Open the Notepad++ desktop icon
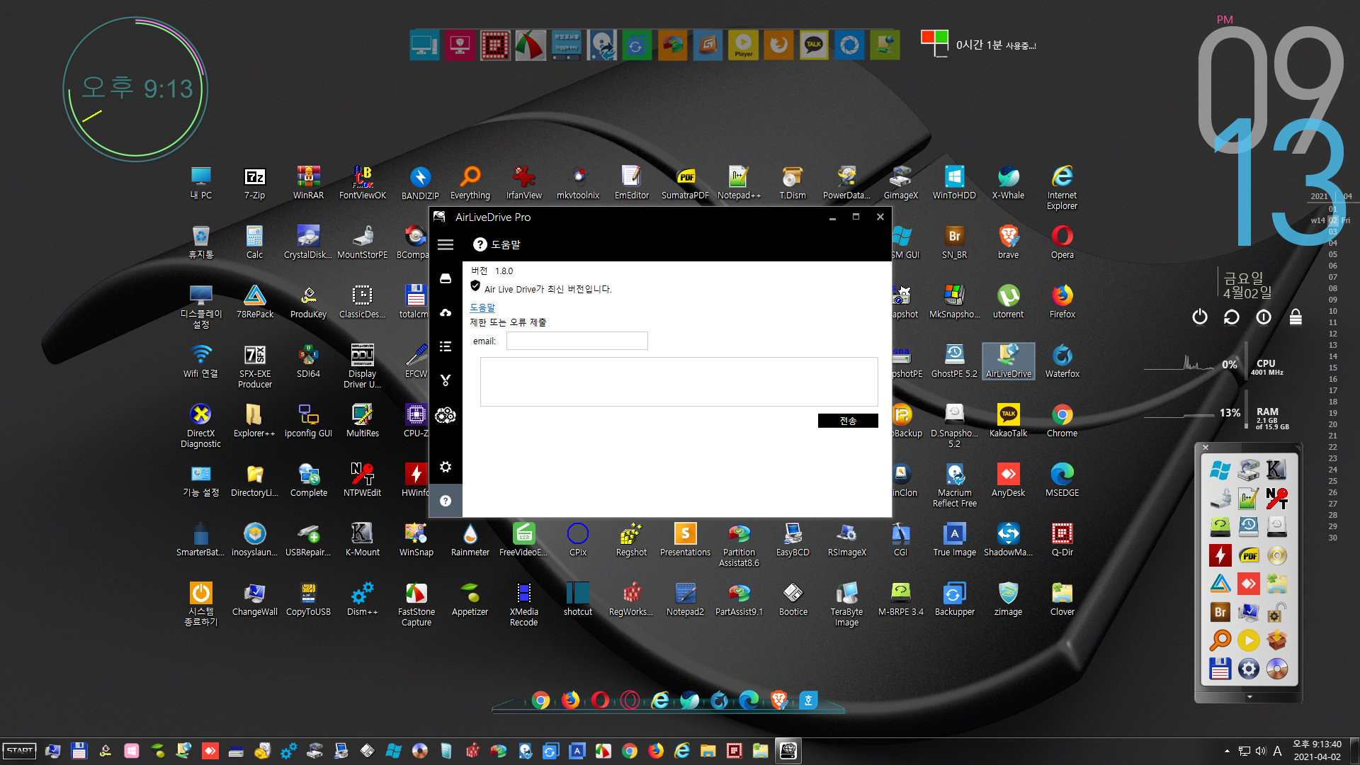 coord(739,183)
